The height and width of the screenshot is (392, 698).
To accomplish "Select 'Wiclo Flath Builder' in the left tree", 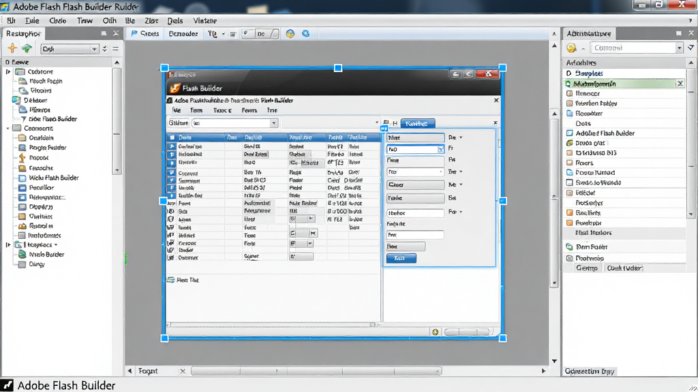I will (x=54, y=178).
